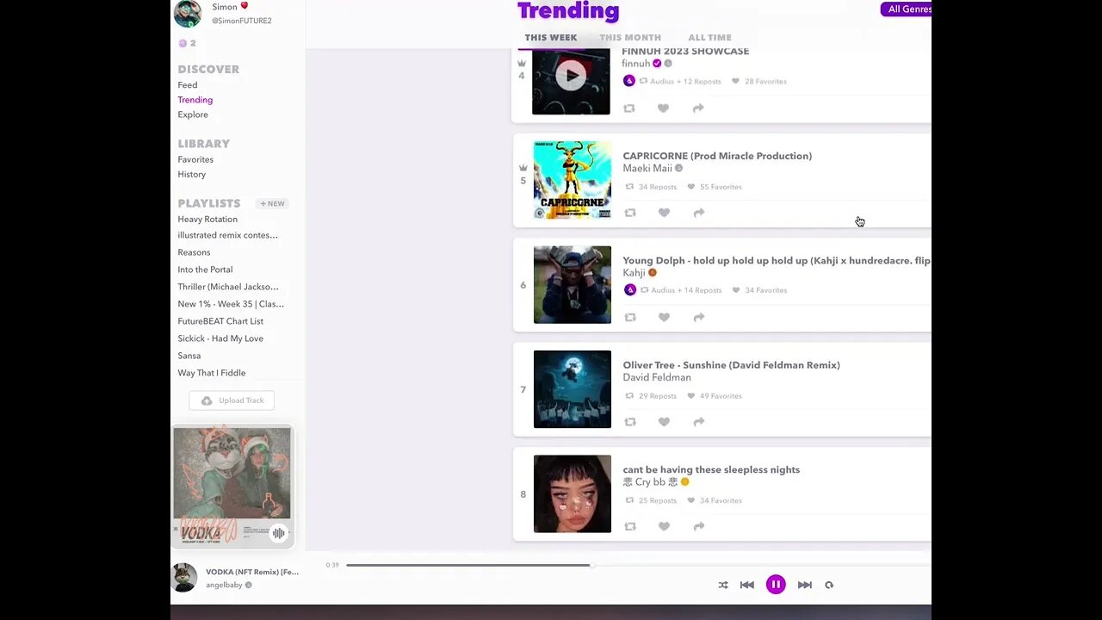
Task: Favorite Oliver Tree Sunshine remix
Action: coord(664,422)
